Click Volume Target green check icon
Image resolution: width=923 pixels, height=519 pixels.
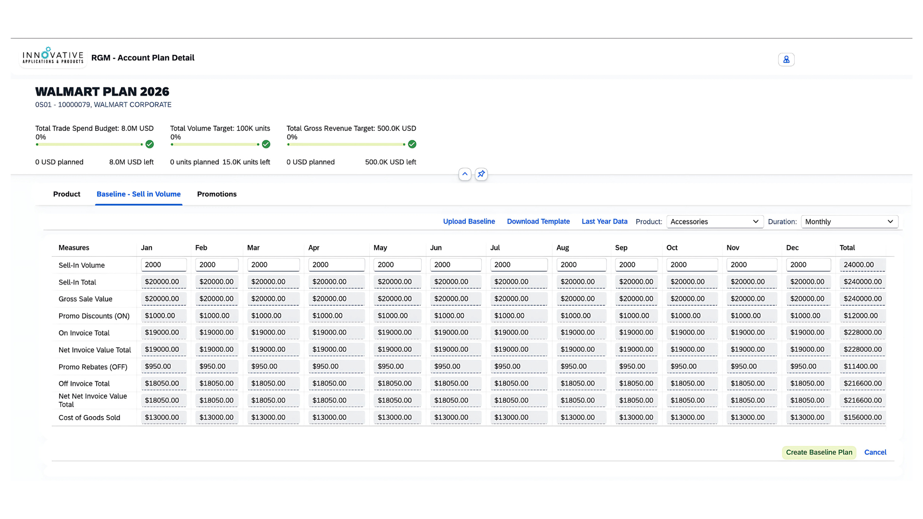[266, 144]
